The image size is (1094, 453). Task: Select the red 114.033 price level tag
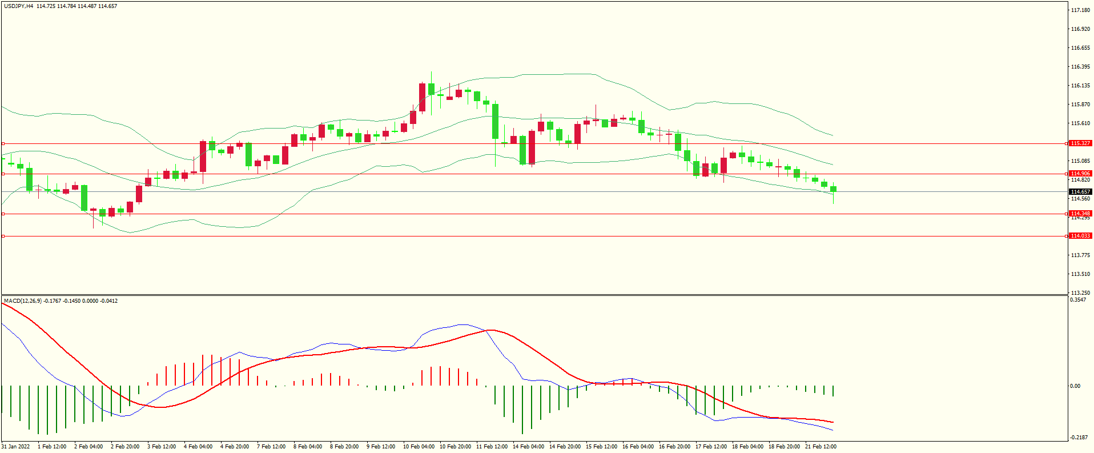(1080, 236)
